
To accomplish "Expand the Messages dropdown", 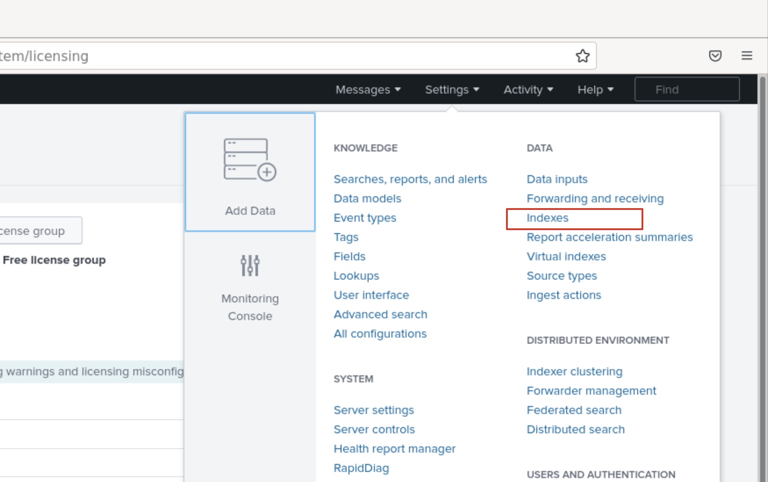I will pos(368,90).
